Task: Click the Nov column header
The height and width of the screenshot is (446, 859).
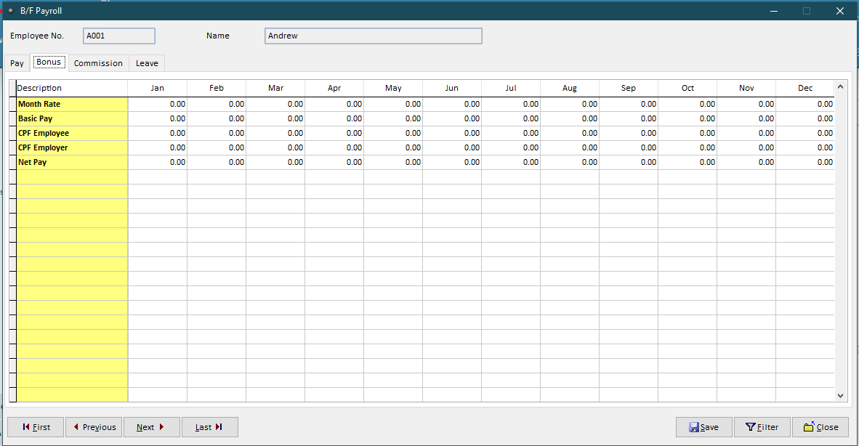Action: pos(746,88)
